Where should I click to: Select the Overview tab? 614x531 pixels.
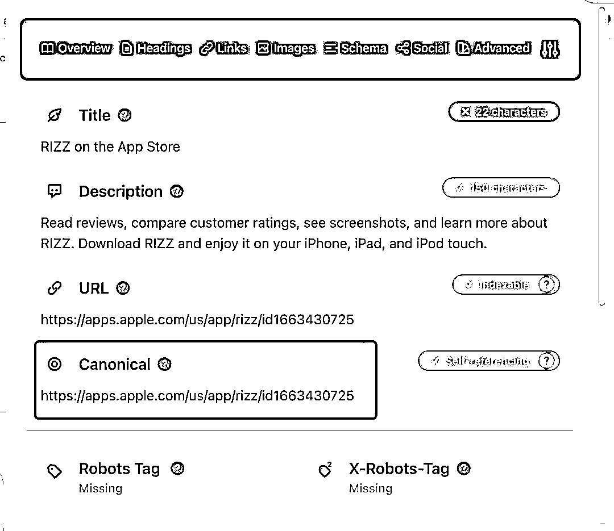pos(76,48)
